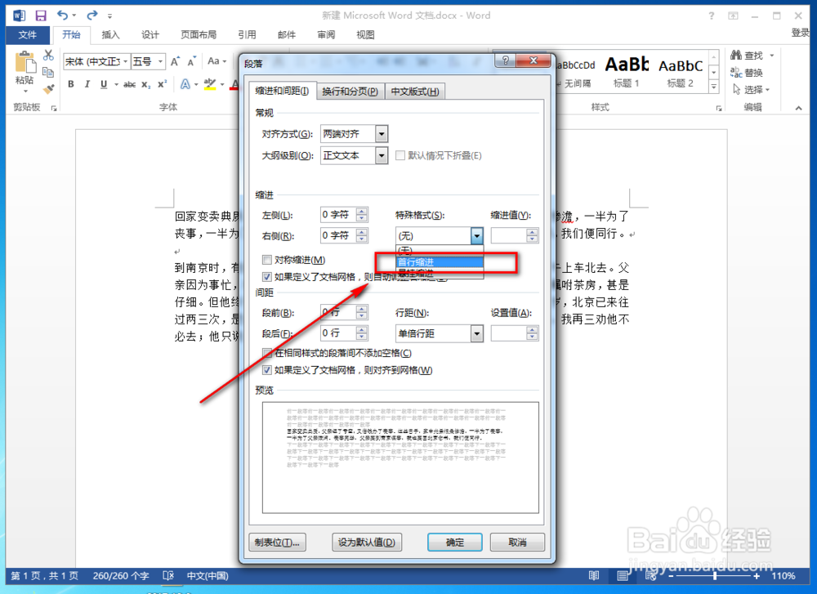Click the zoom in plus button
817x594 pixels.
[x=757, y=576]
